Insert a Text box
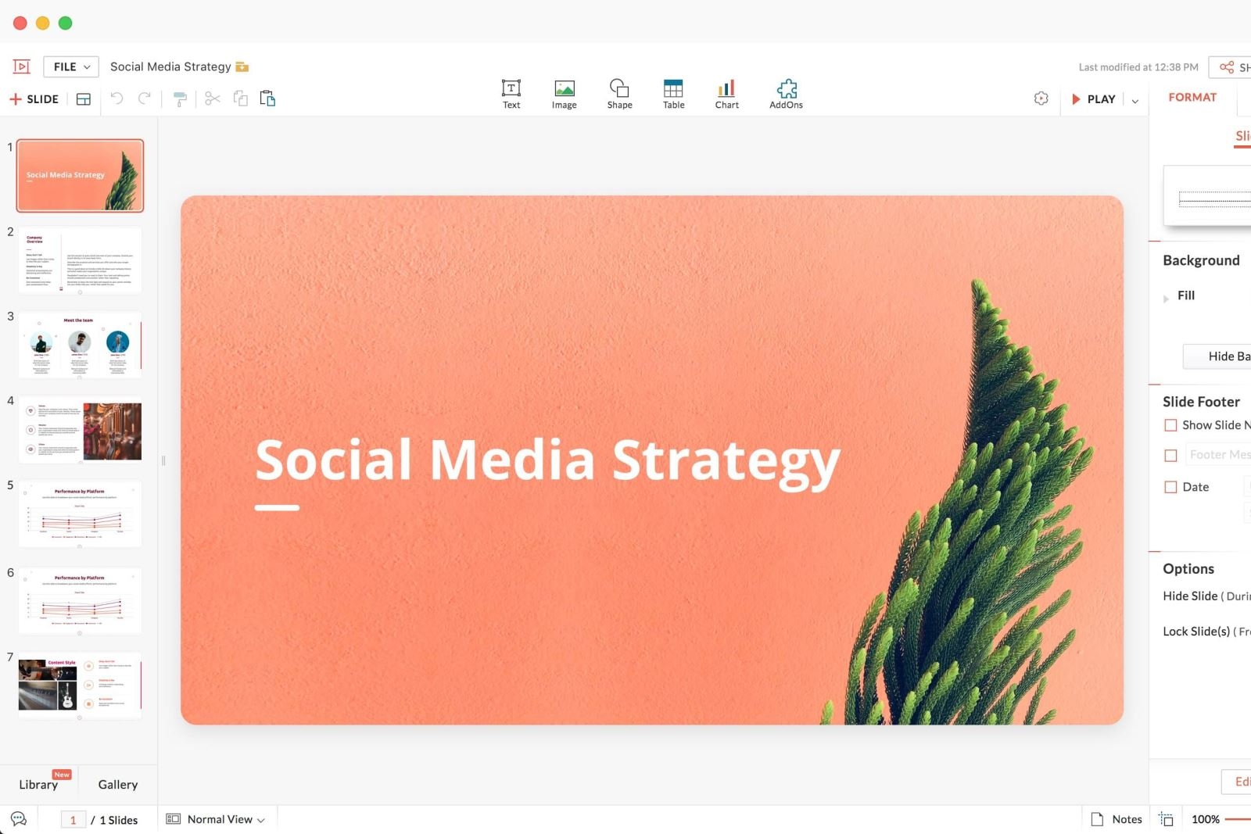Screen dimensions: 1251x834 click(x=511, y=94)
